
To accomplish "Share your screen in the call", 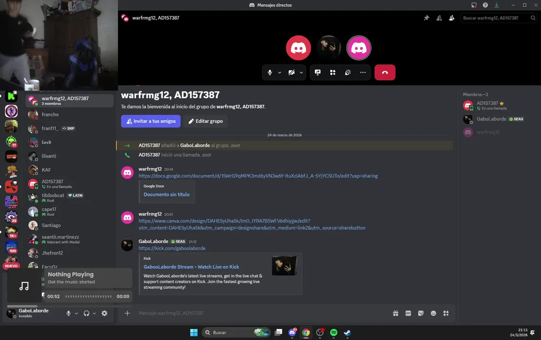I will point(318,73).
